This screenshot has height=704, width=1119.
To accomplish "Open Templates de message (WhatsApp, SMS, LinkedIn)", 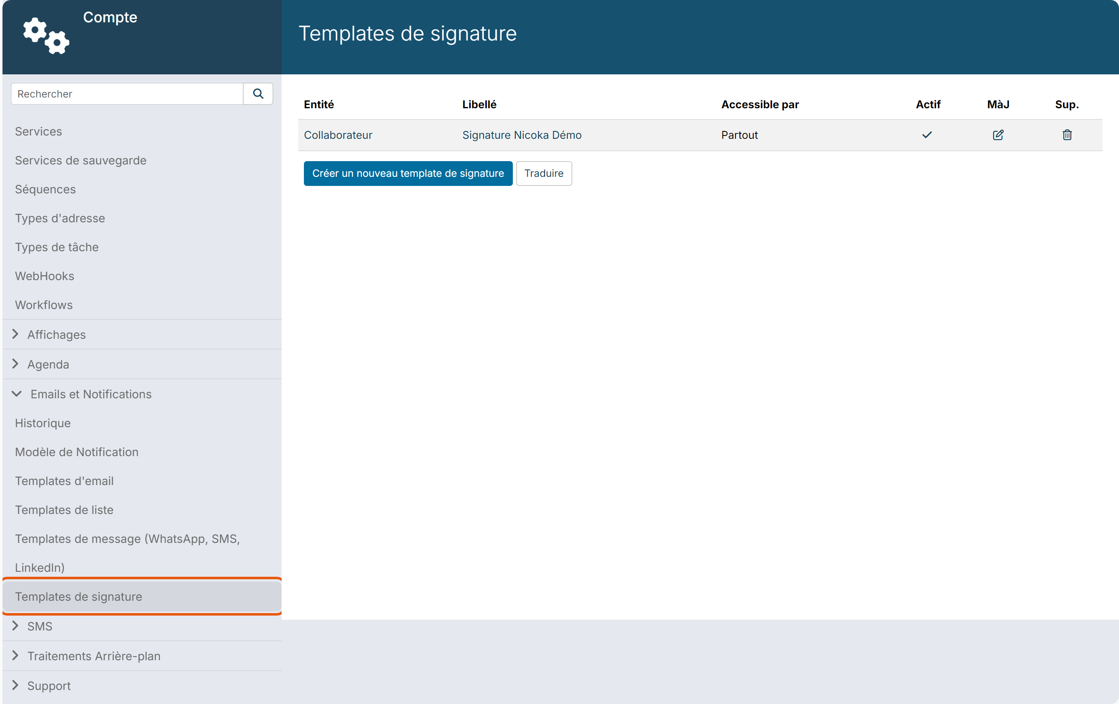I will [127, 553].
